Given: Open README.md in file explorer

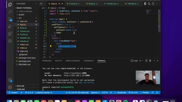Looking at the screenshot, I should 24,65.
